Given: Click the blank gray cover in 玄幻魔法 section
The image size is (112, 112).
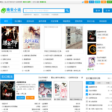Looking at the screenshot, I should coord(76,90).
